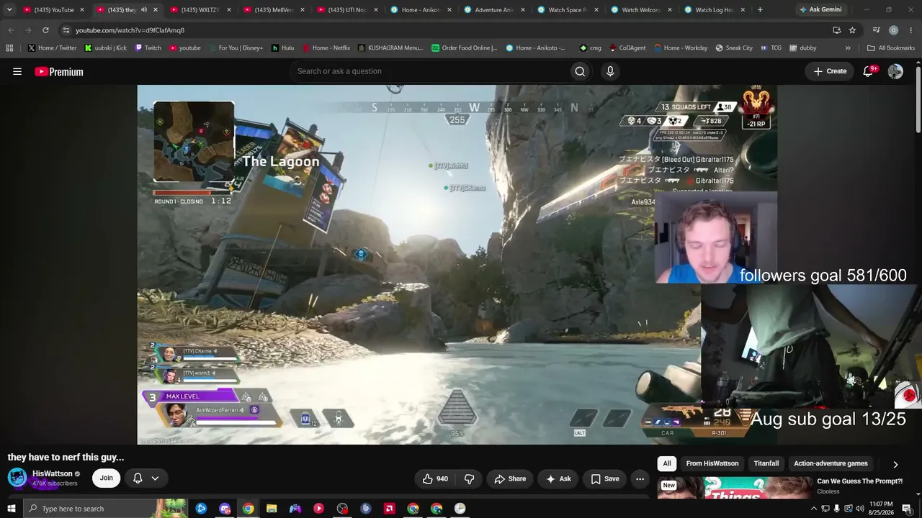922x518 pixels.
Task: Click the video player area
Action: point(457,265)
